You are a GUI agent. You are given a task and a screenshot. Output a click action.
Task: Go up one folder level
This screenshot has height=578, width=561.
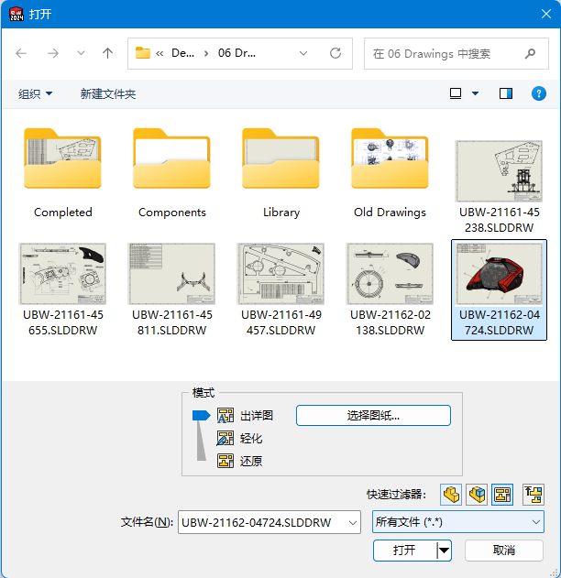(x=107, y=53)
